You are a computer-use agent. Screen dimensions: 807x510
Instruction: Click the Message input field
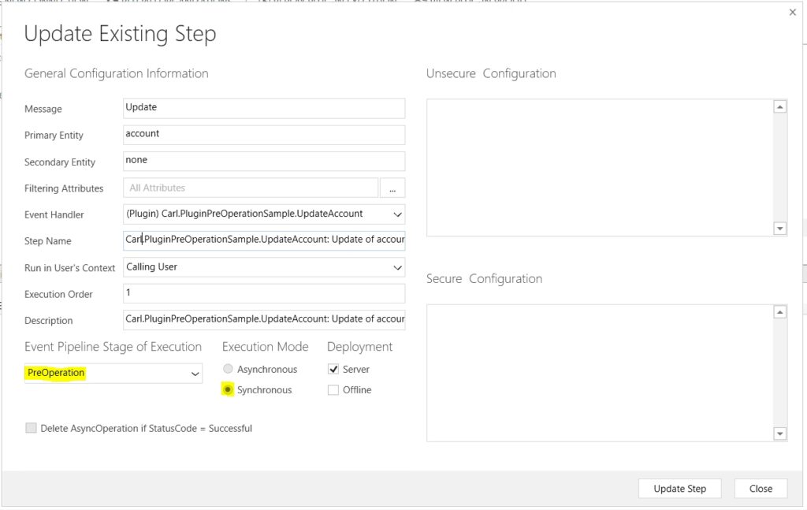coord(264,108)
